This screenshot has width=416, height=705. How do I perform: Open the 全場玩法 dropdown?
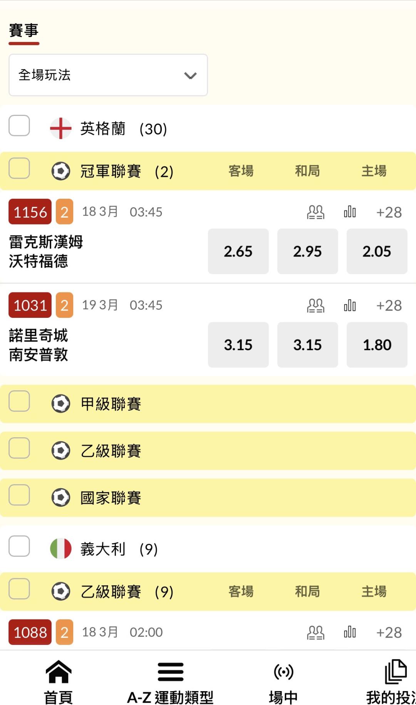(108, 75)
